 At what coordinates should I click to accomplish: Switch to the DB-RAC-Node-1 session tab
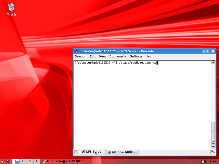pyautogui.click(x=122, y=152)
